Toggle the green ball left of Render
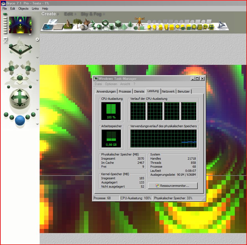The width and height of the screenshot is (247, 245). tap(12, 117)
